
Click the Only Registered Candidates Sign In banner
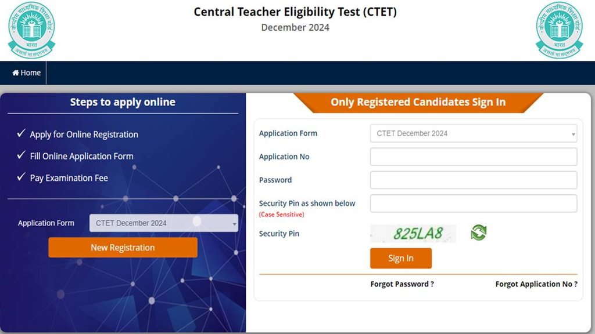coord(418,102)
